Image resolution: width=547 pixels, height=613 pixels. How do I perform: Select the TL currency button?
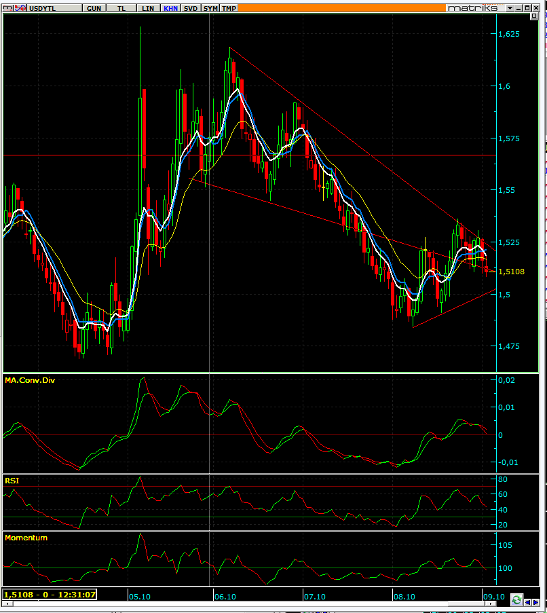121,7
